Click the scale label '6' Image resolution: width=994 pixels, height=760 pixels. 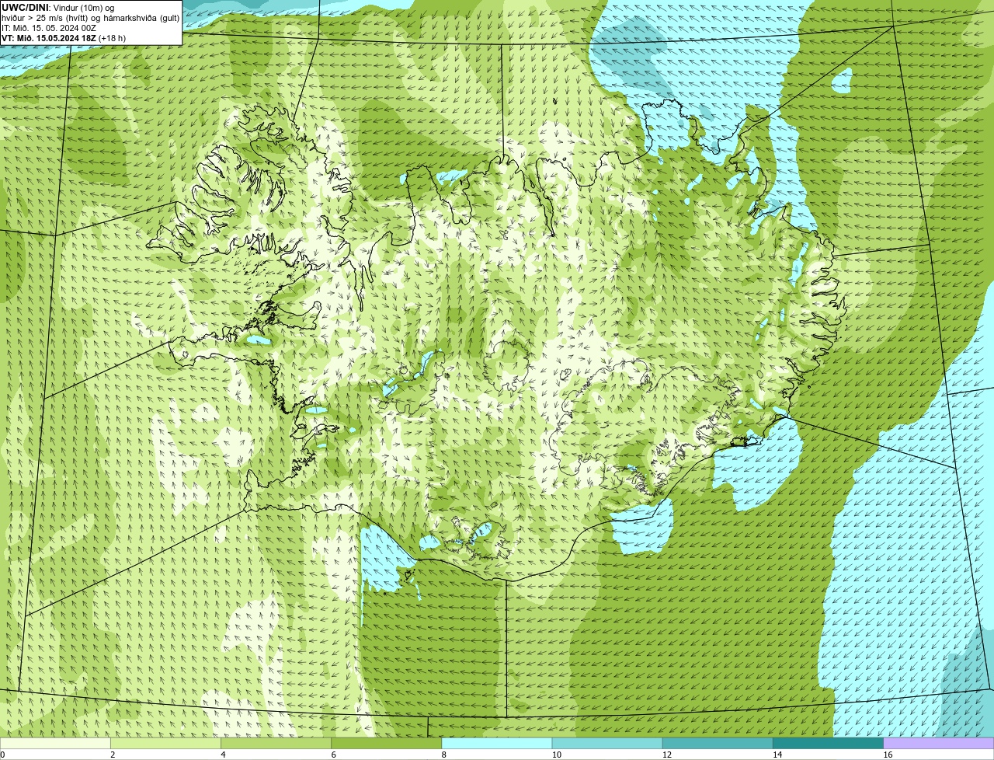coord(334,755)
